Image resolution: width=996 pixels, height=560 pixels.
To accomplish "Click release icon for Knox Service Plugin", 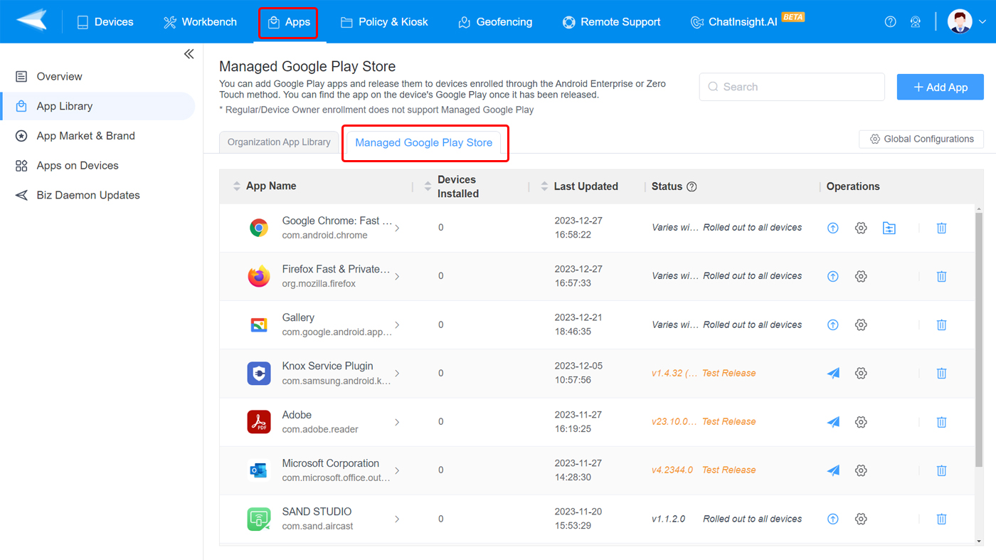I will (x=833, y=373).
